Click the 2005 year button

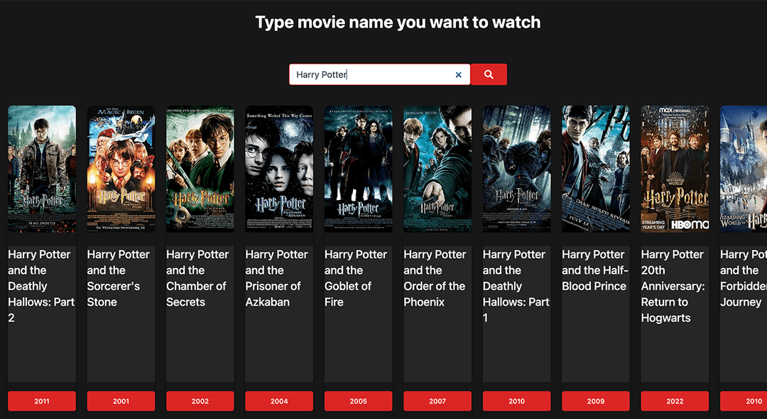(x=359, y=401)
